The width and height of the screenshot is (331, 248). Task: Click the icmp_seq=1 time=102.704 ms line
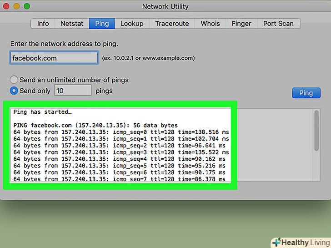121,139
